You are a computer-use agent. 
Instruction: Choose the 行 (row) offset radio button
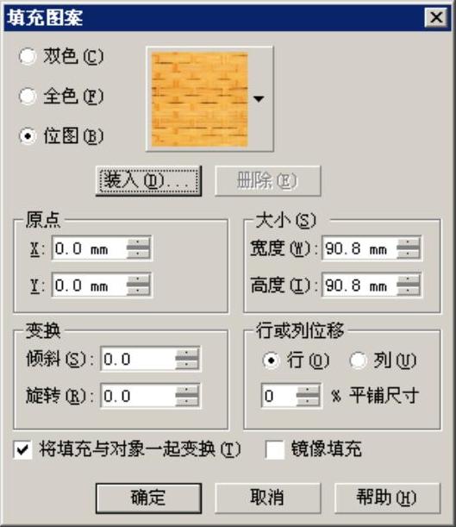[x=271, y=361]
